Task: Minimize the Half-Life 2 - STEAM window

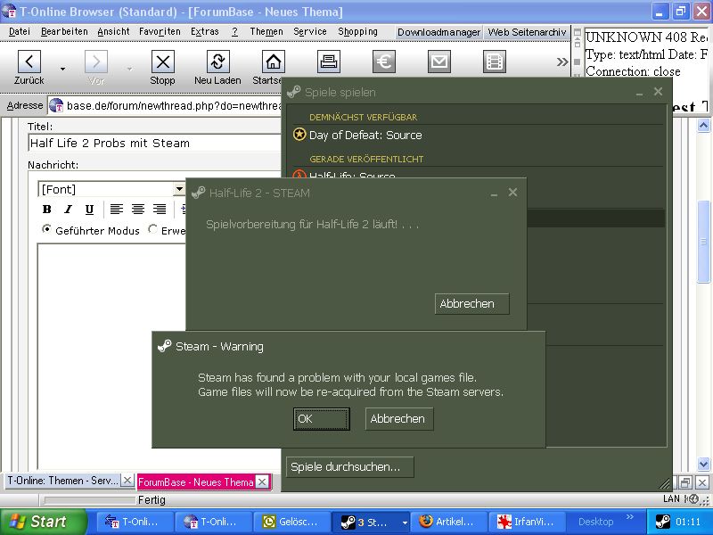Action: click(x=495, y=194)
